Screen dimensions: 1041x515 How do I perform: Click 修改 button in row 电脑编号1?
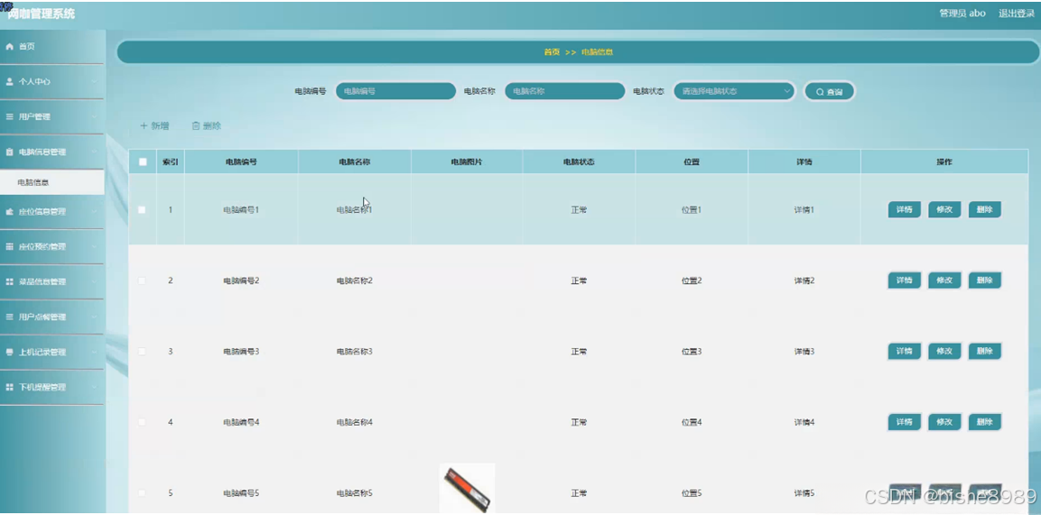pyautogui.click(x=944, y=209)
